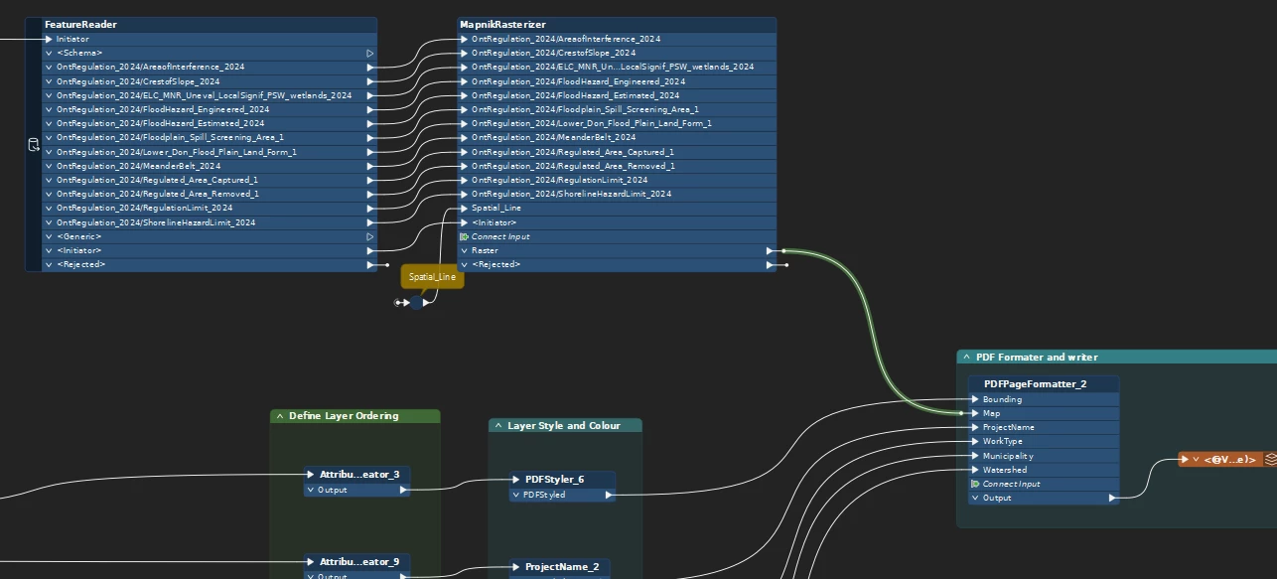Viewport: 1277px width, 579px height.
Task: Click PDFPageFormatter_2 WorkType input port arrow
Action: [x=975, y=442]
